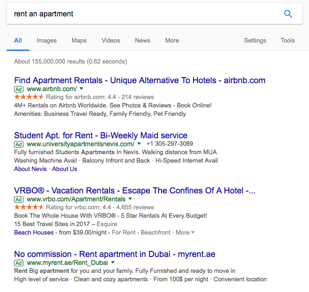Click the vrbo.com star rating
The height and width of the screenshot is (292, 309).
point(29,207)
